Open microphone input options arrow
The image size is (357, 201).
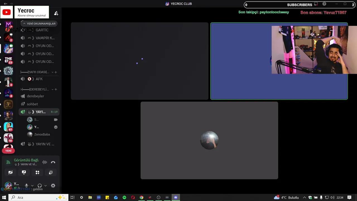click(x=32, y=186)
